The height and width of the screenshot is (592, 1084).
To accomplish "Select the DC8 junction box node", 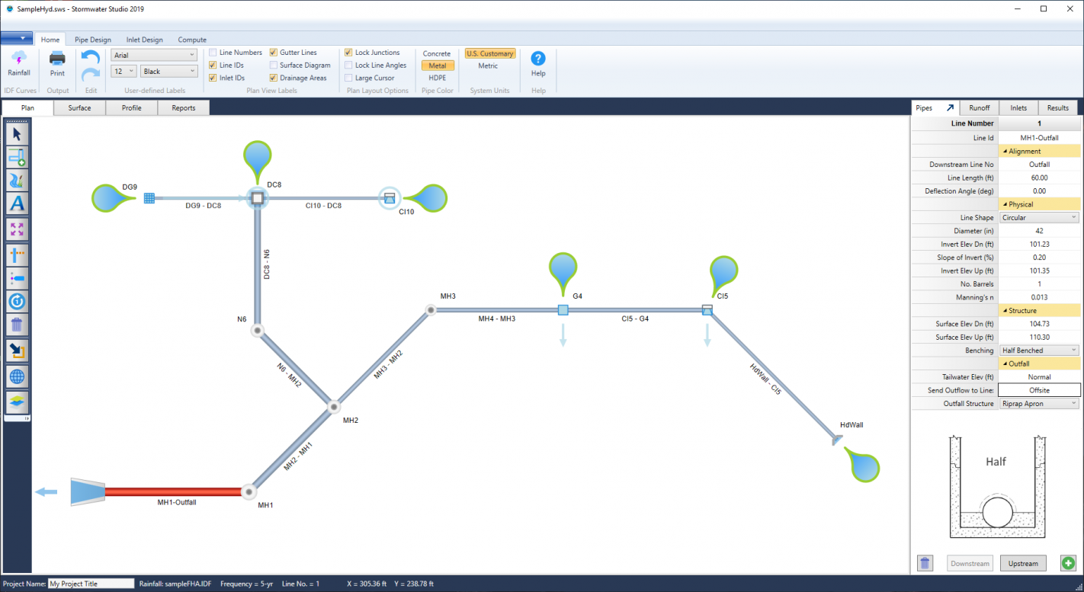I will click(x=258, y=198).
